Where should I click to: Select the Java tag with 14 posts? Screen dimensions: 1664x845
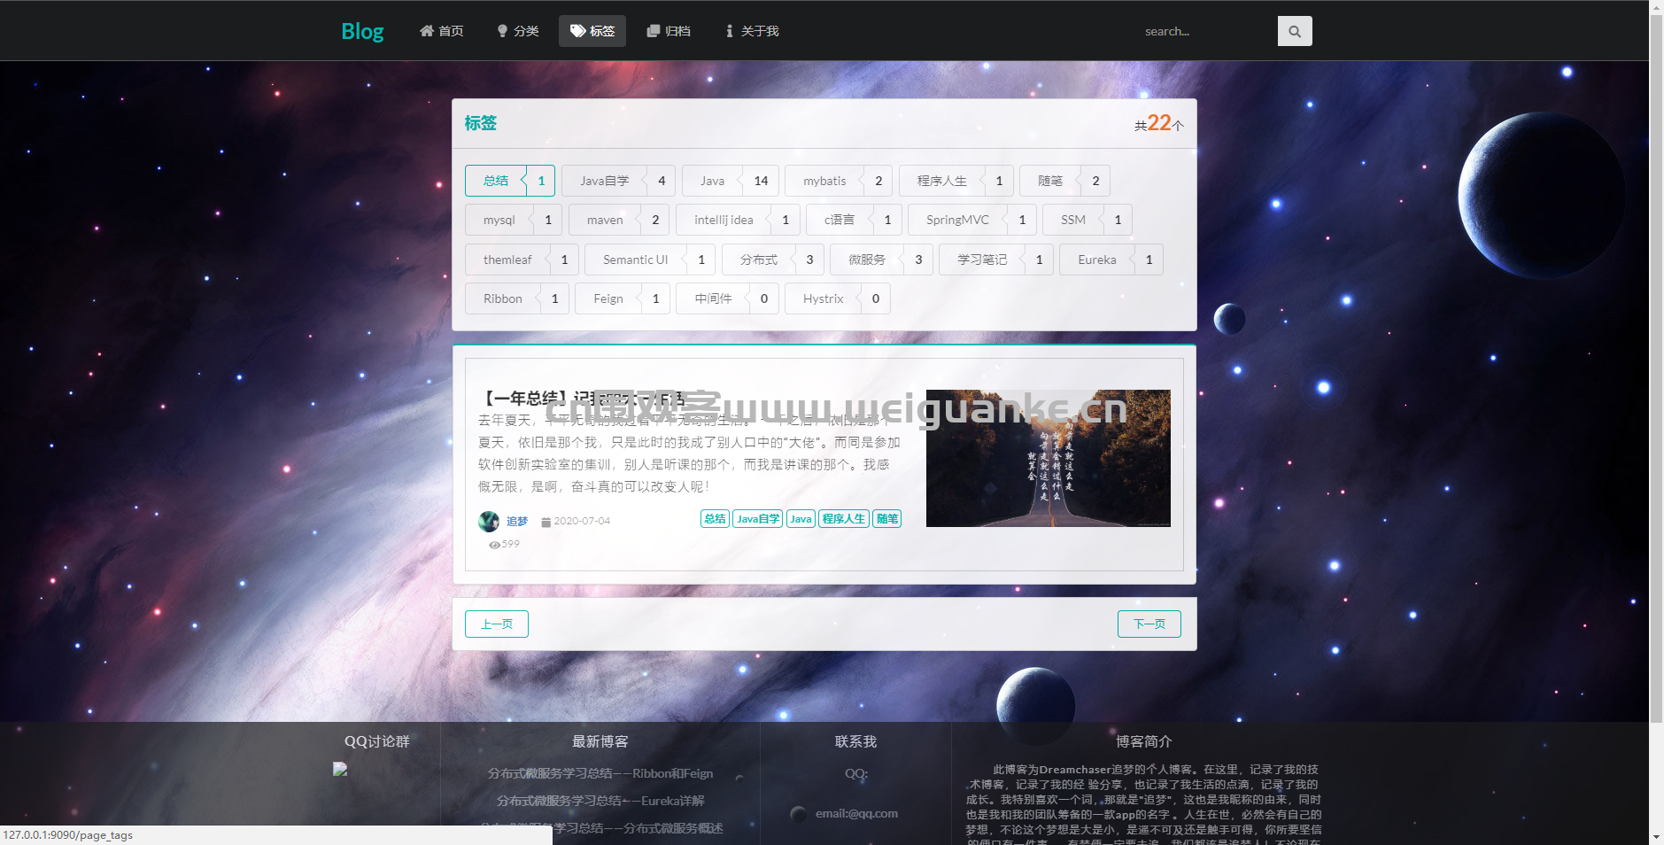[x=731, y=181]
